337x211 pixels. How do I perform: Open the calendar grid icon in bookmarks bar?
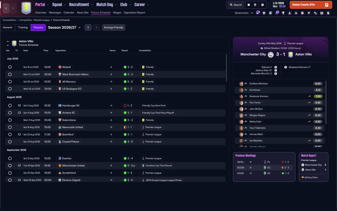322,13
